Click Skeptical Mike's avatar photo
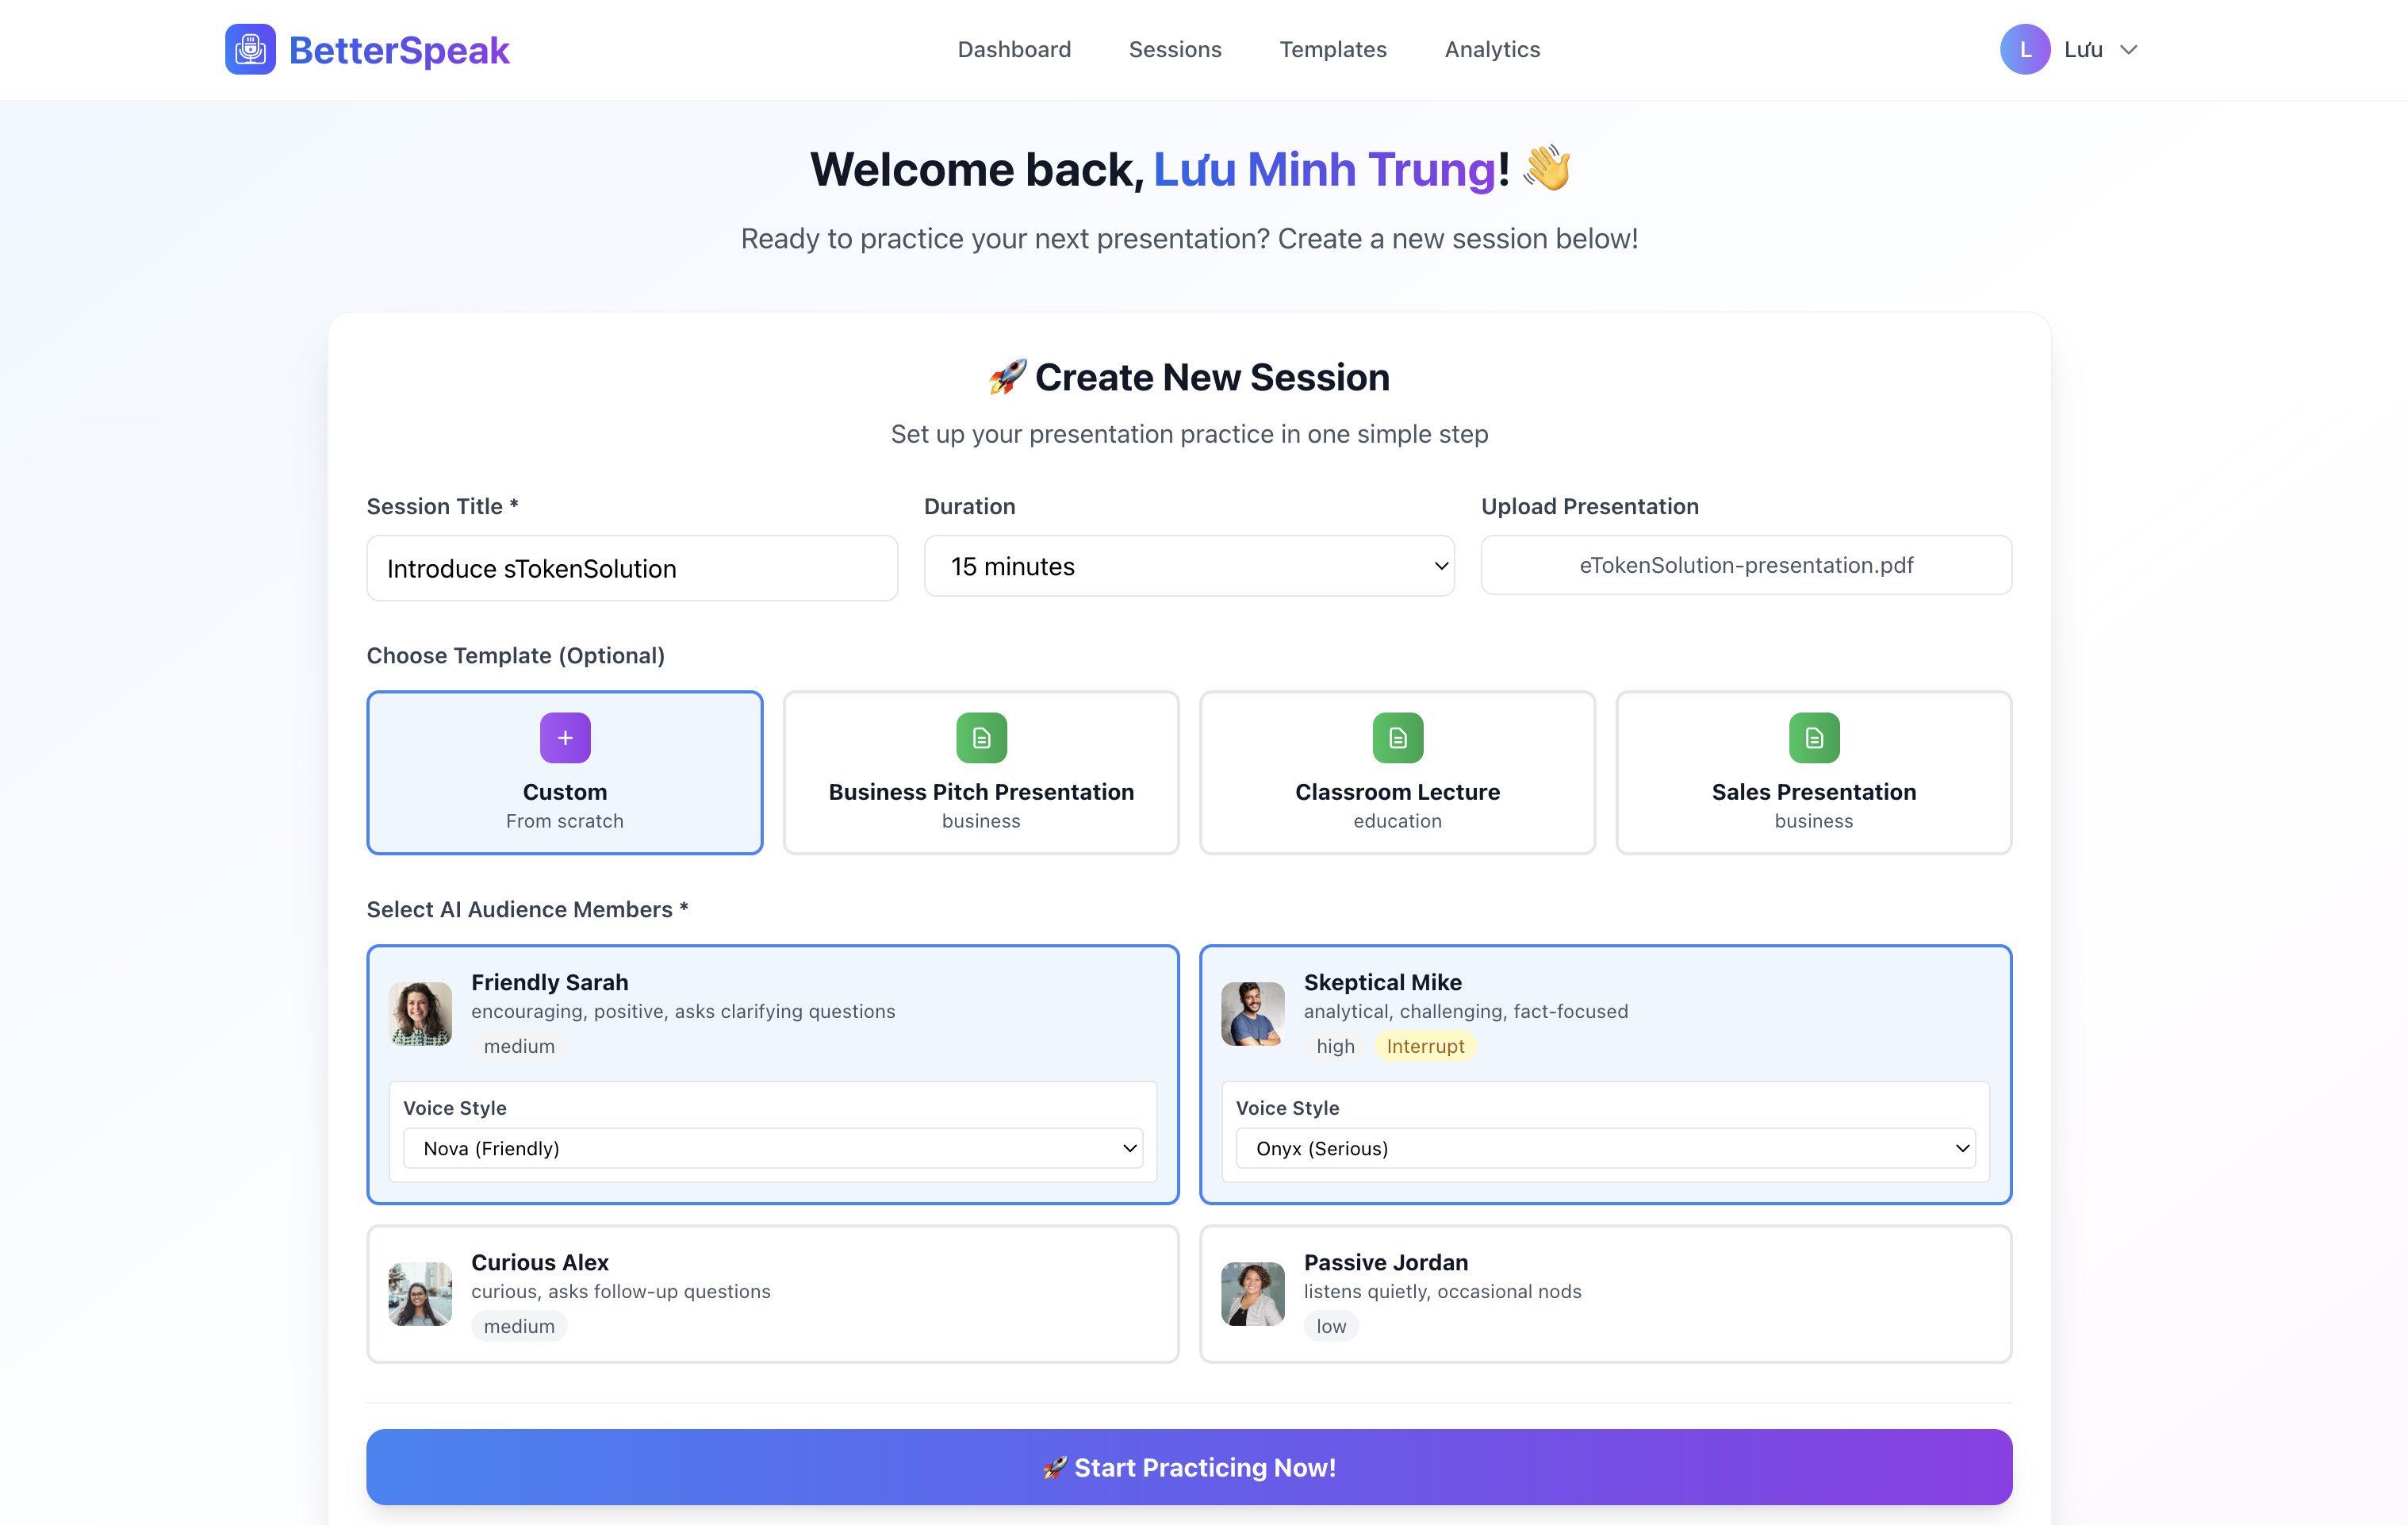Viewport: 2408px width, 1525px height. (x=1252, y=1014)
